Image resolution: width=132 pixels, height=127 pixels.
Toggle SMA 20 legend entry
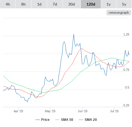[x=91, y=120]
